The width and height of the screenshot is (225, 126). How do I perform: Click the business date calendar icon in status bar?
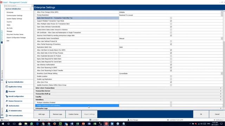[90, 120]
